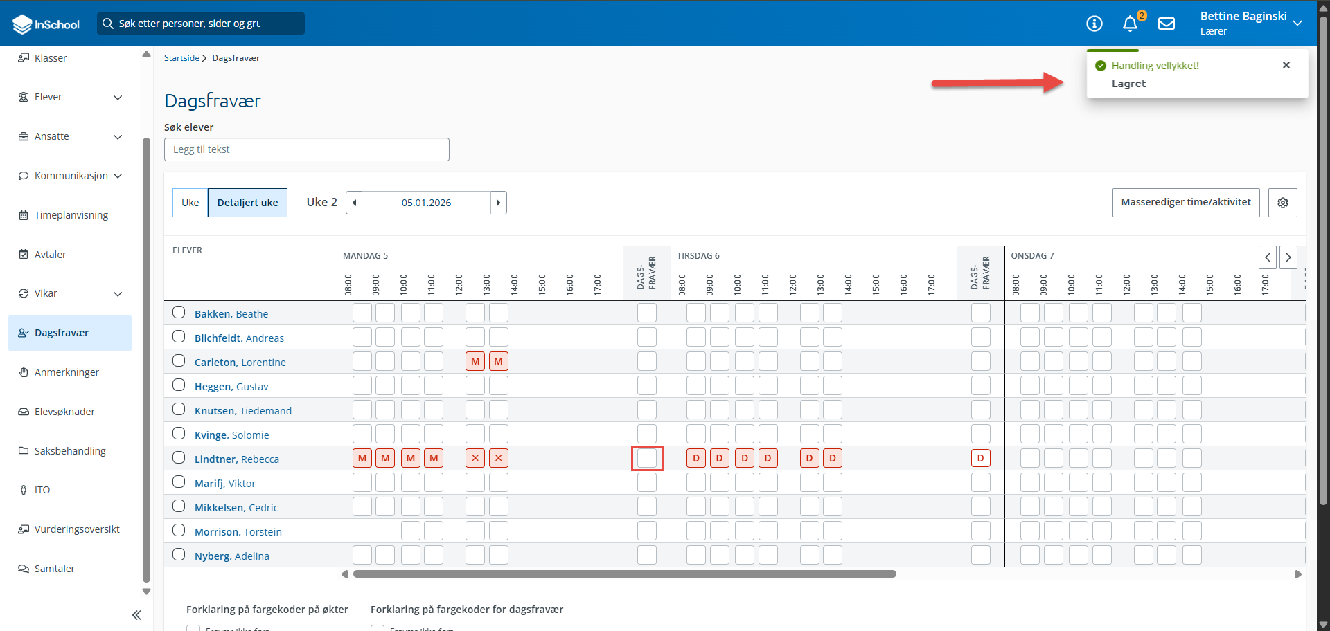
Task: Click the information circle icon
Action: coord(1094,24)
